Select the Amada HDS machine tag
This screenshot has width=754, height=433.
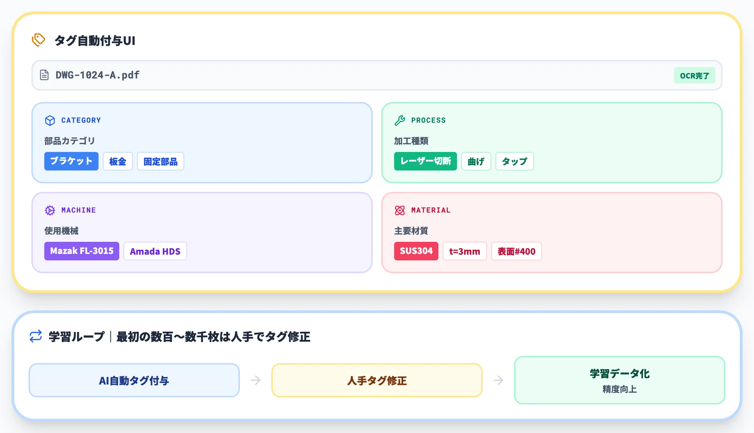pyautogui.click(x=155, y=251)
